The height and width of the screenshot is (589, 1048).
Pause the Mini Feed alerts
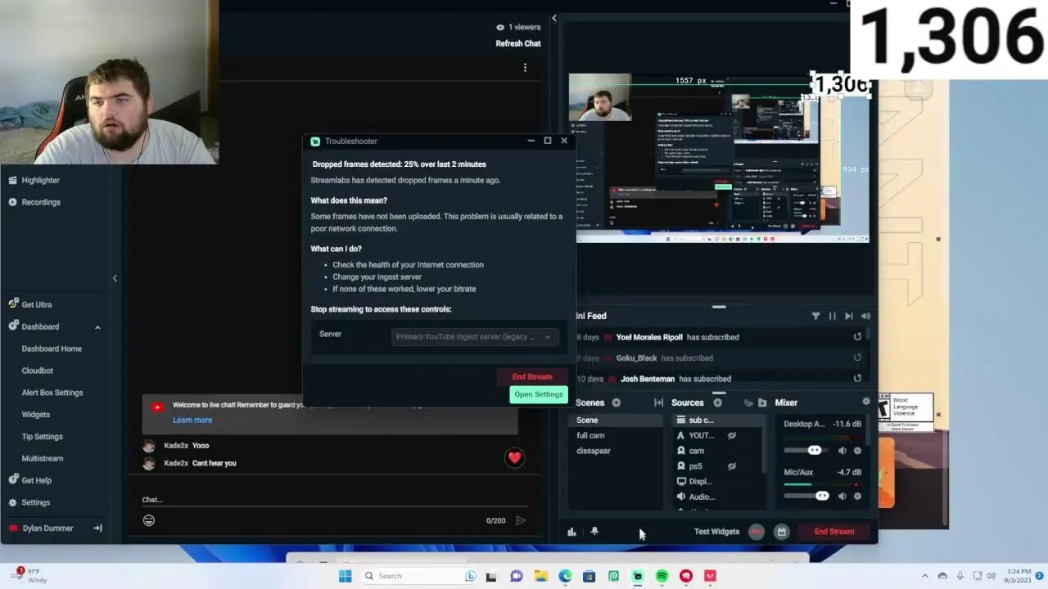(x=832, y=317)
